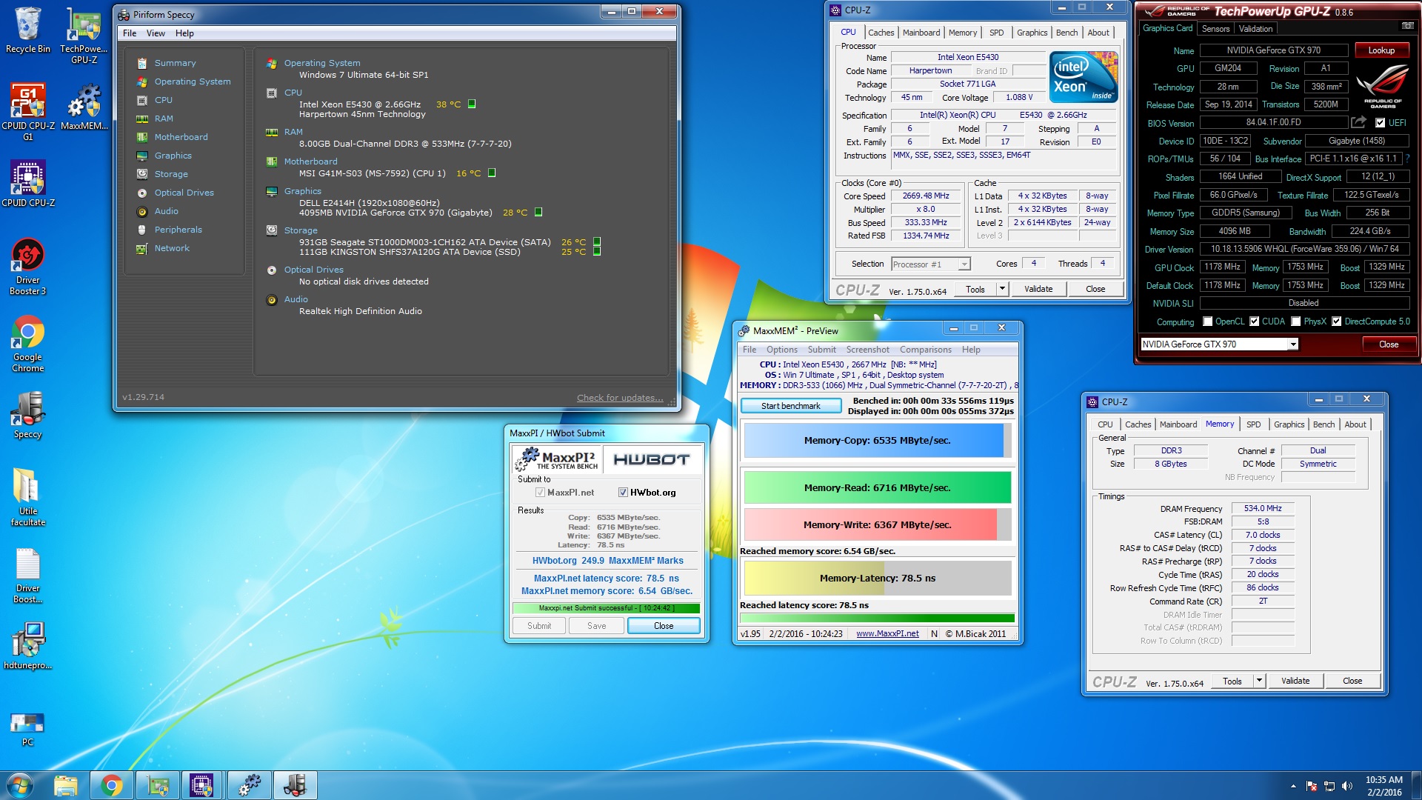
Task: Toggle PhysX checkbox in GPU-Z
Action: point(1296,321)
